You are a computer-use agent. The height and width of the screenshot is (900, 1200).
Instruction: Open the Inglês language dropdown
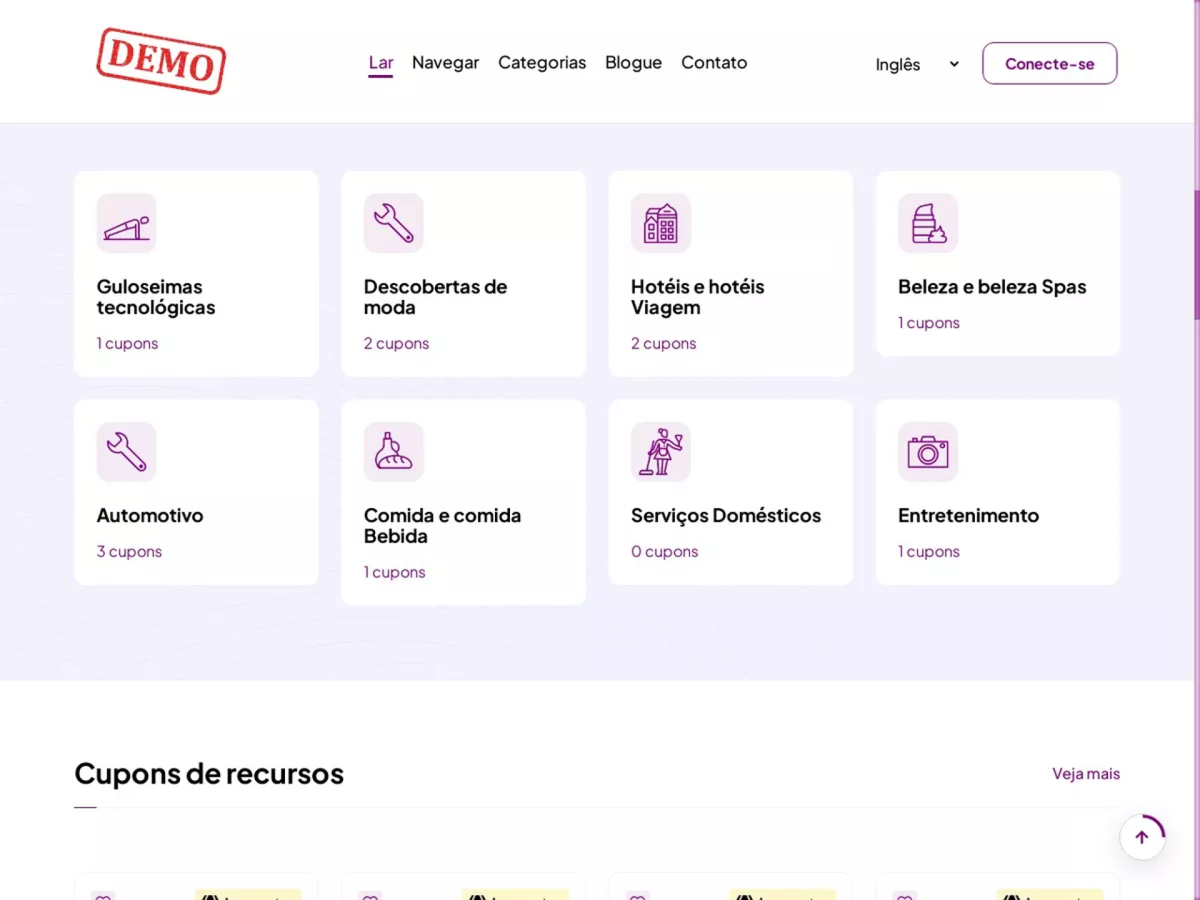(x=916, y=64)
